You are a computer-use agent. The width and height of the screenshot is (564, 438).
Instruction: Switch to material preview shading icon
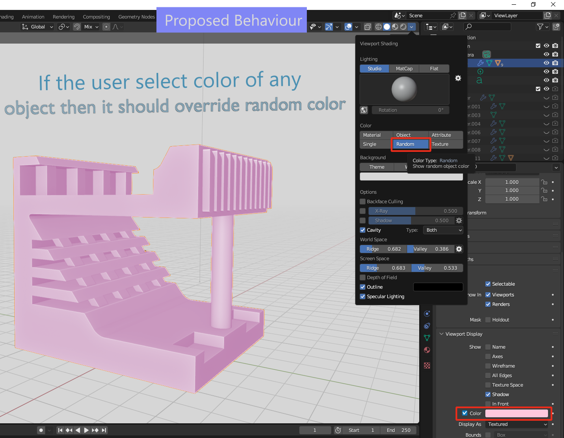click(x=395, y=27)
